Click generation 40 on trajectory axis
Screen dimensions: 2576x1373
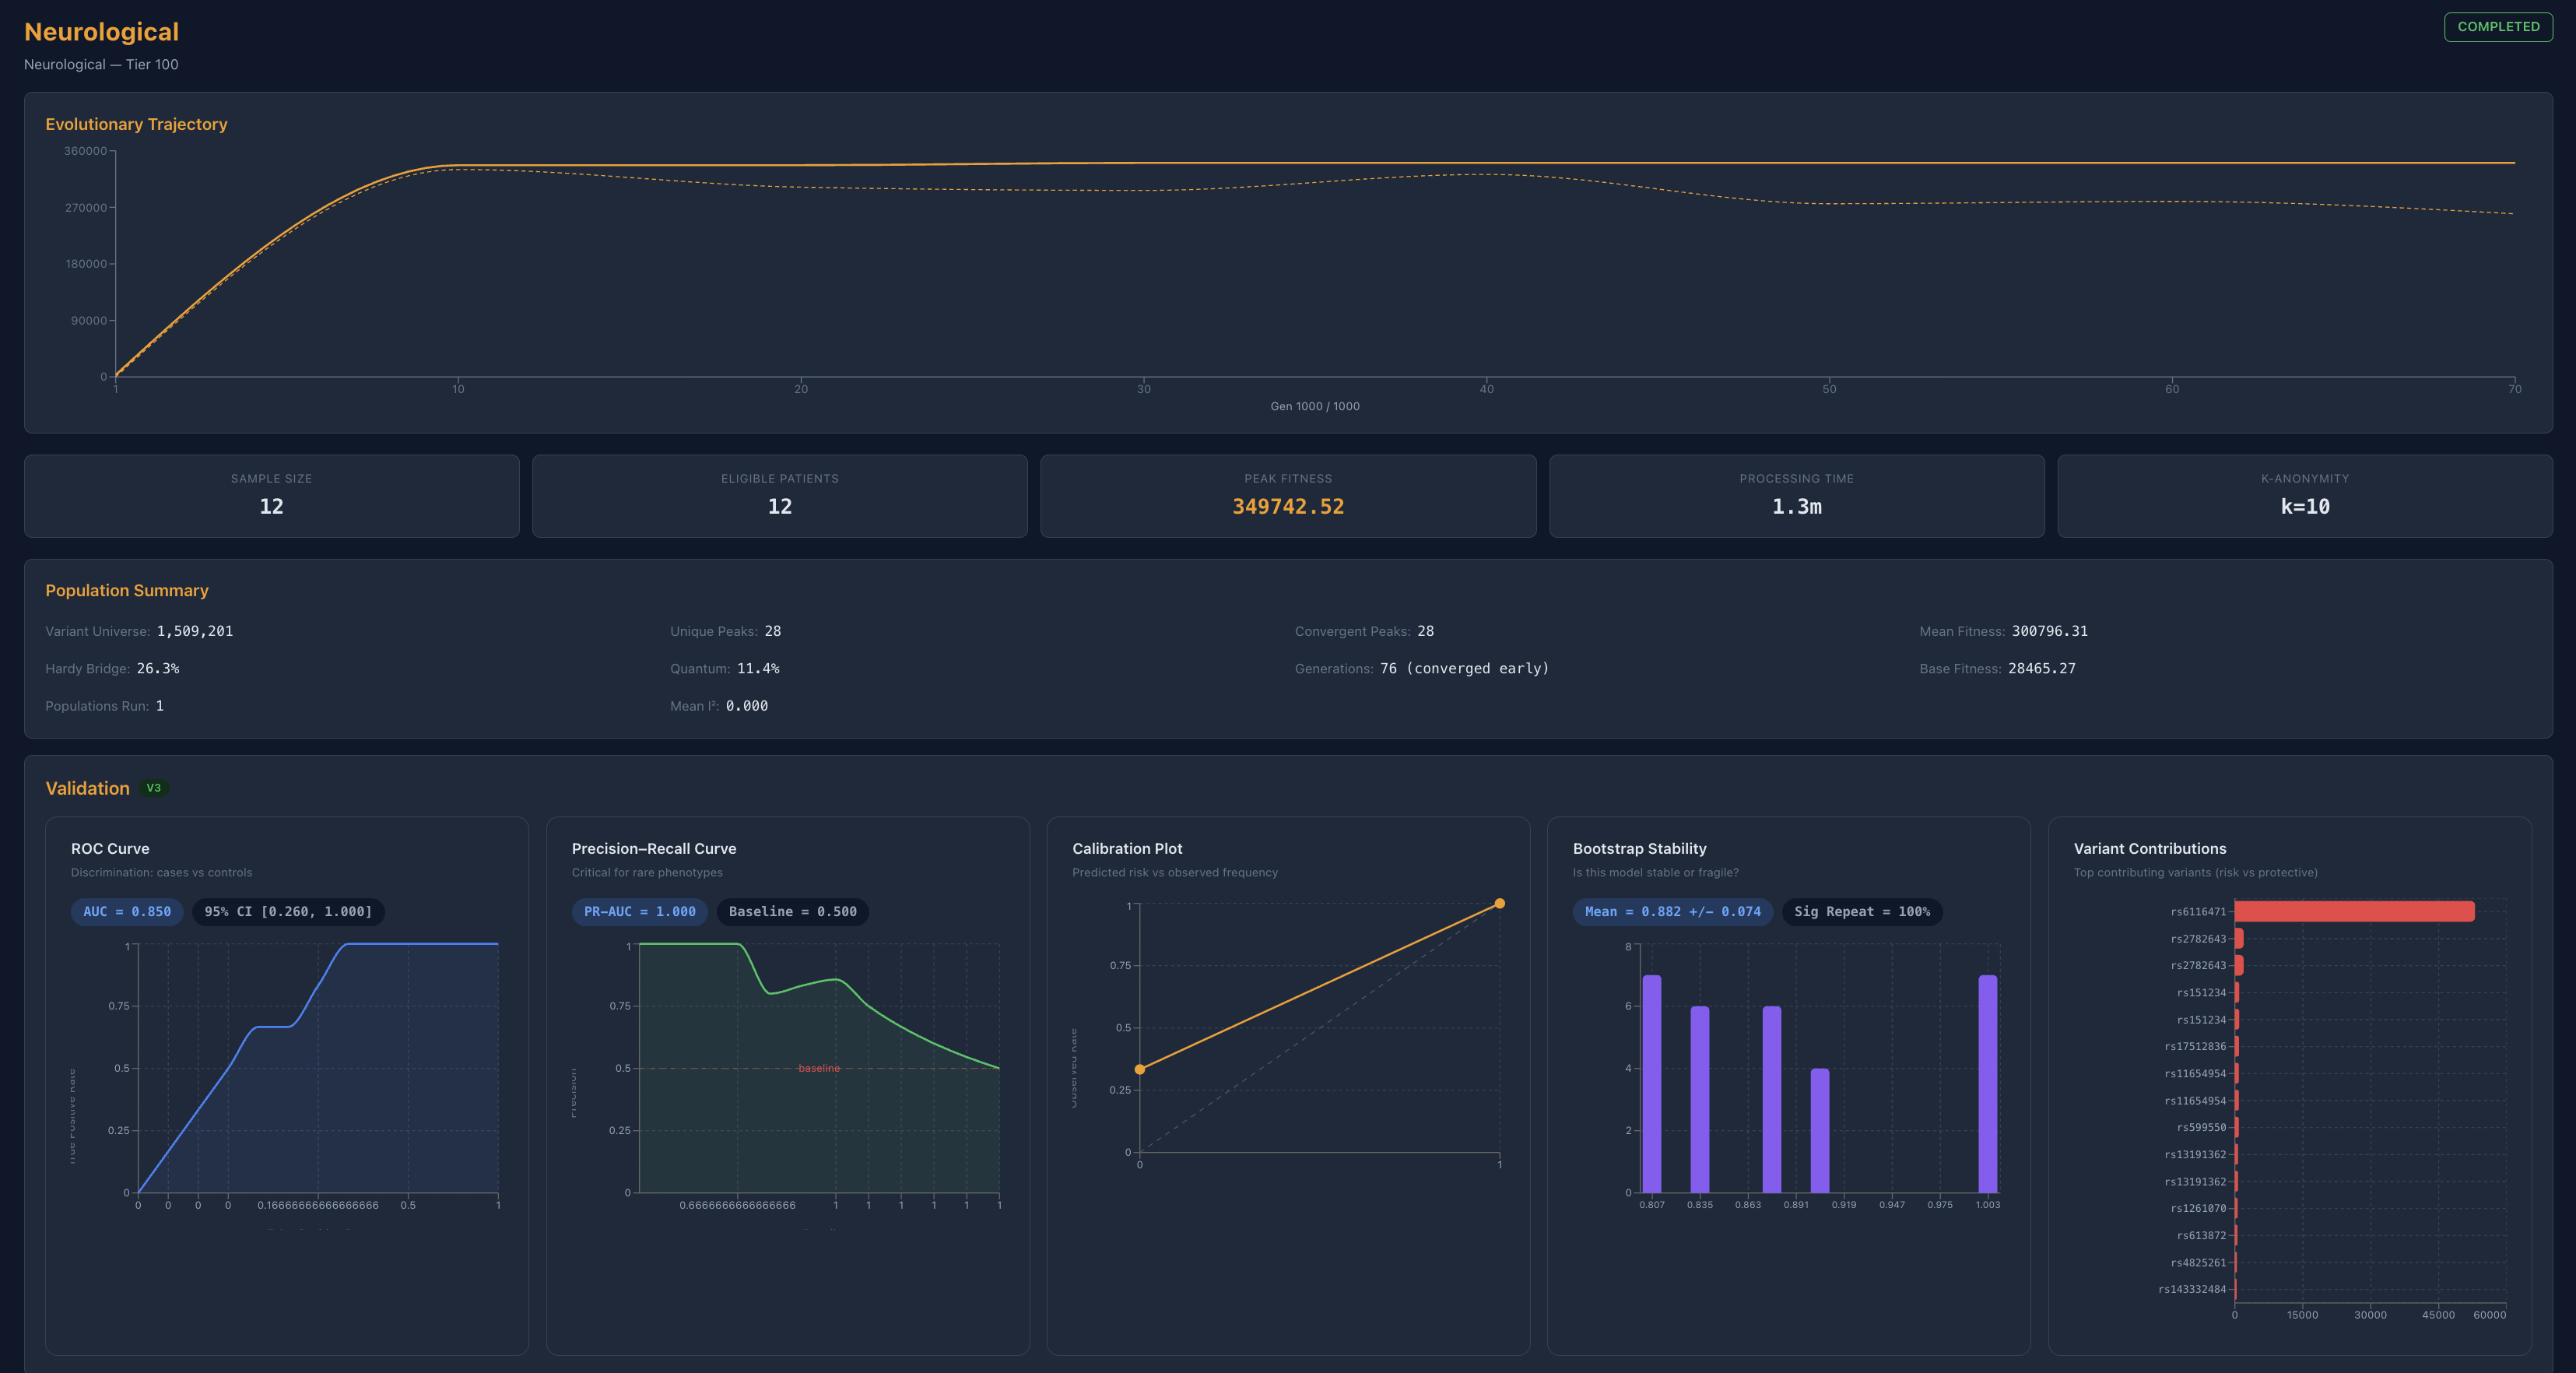(x=1486, y=389)
